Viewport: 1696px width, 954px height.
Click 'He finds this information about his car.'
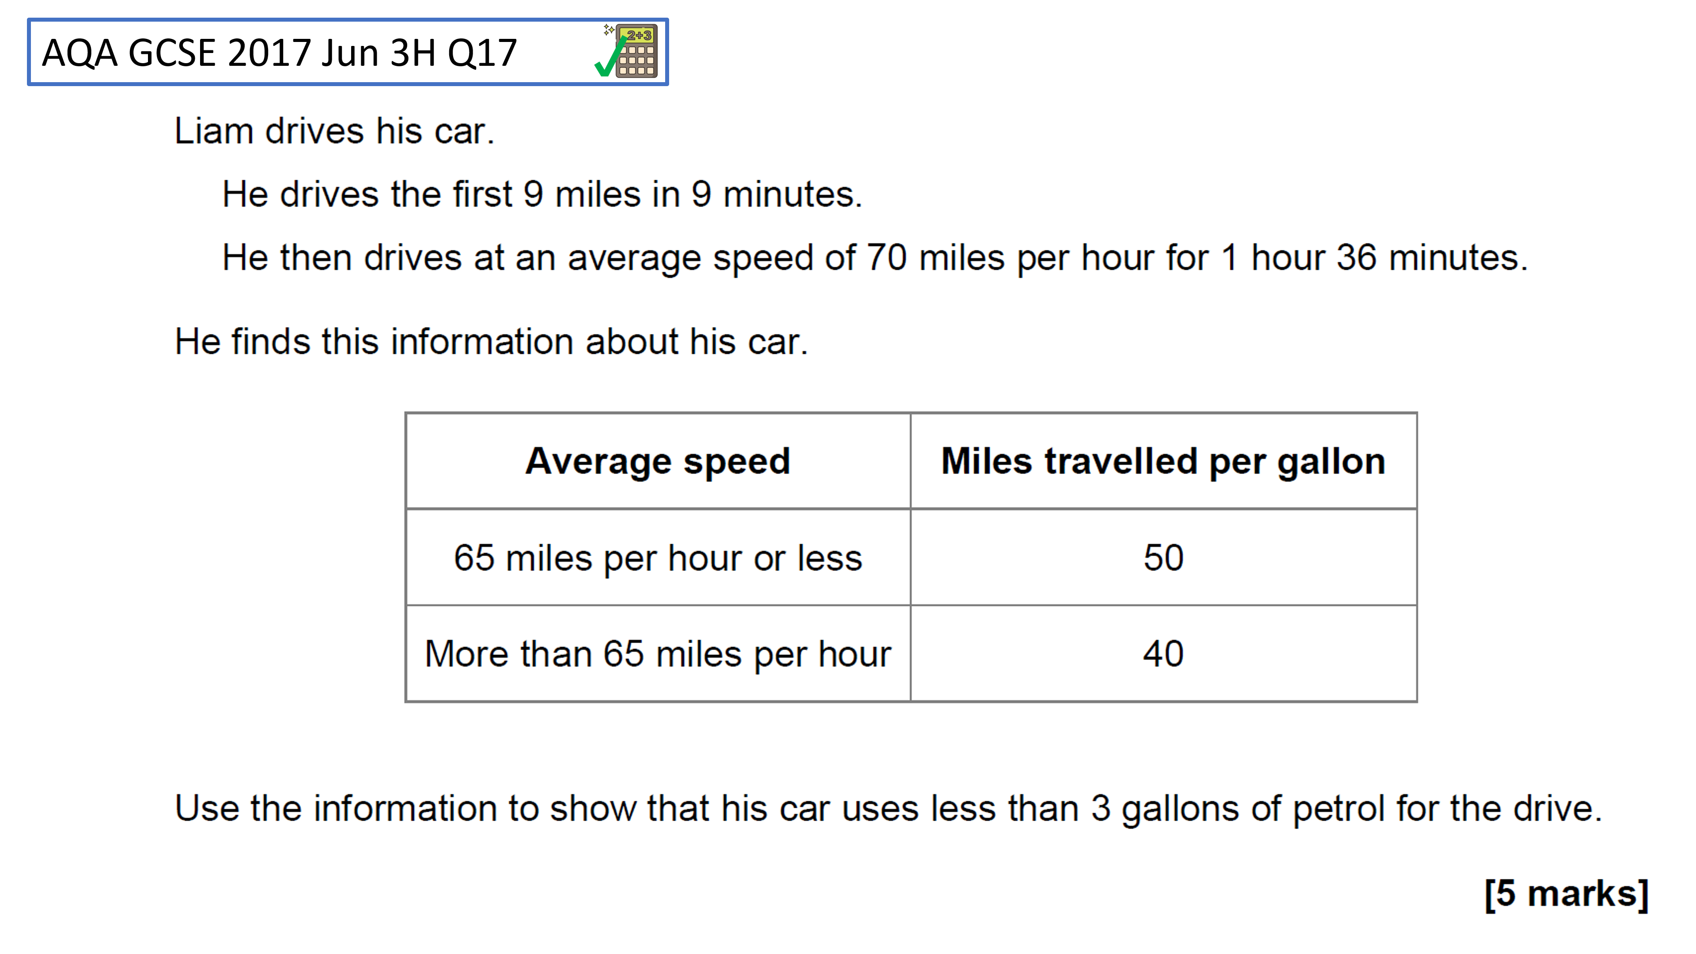(x=491, y=342)
